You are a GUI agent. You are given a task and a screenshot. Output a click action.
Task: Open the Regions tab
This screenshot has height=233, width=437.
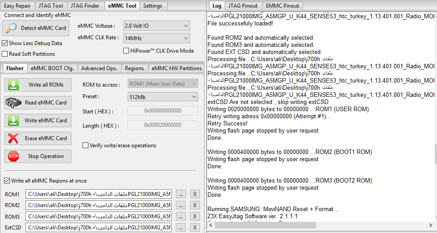134,68
